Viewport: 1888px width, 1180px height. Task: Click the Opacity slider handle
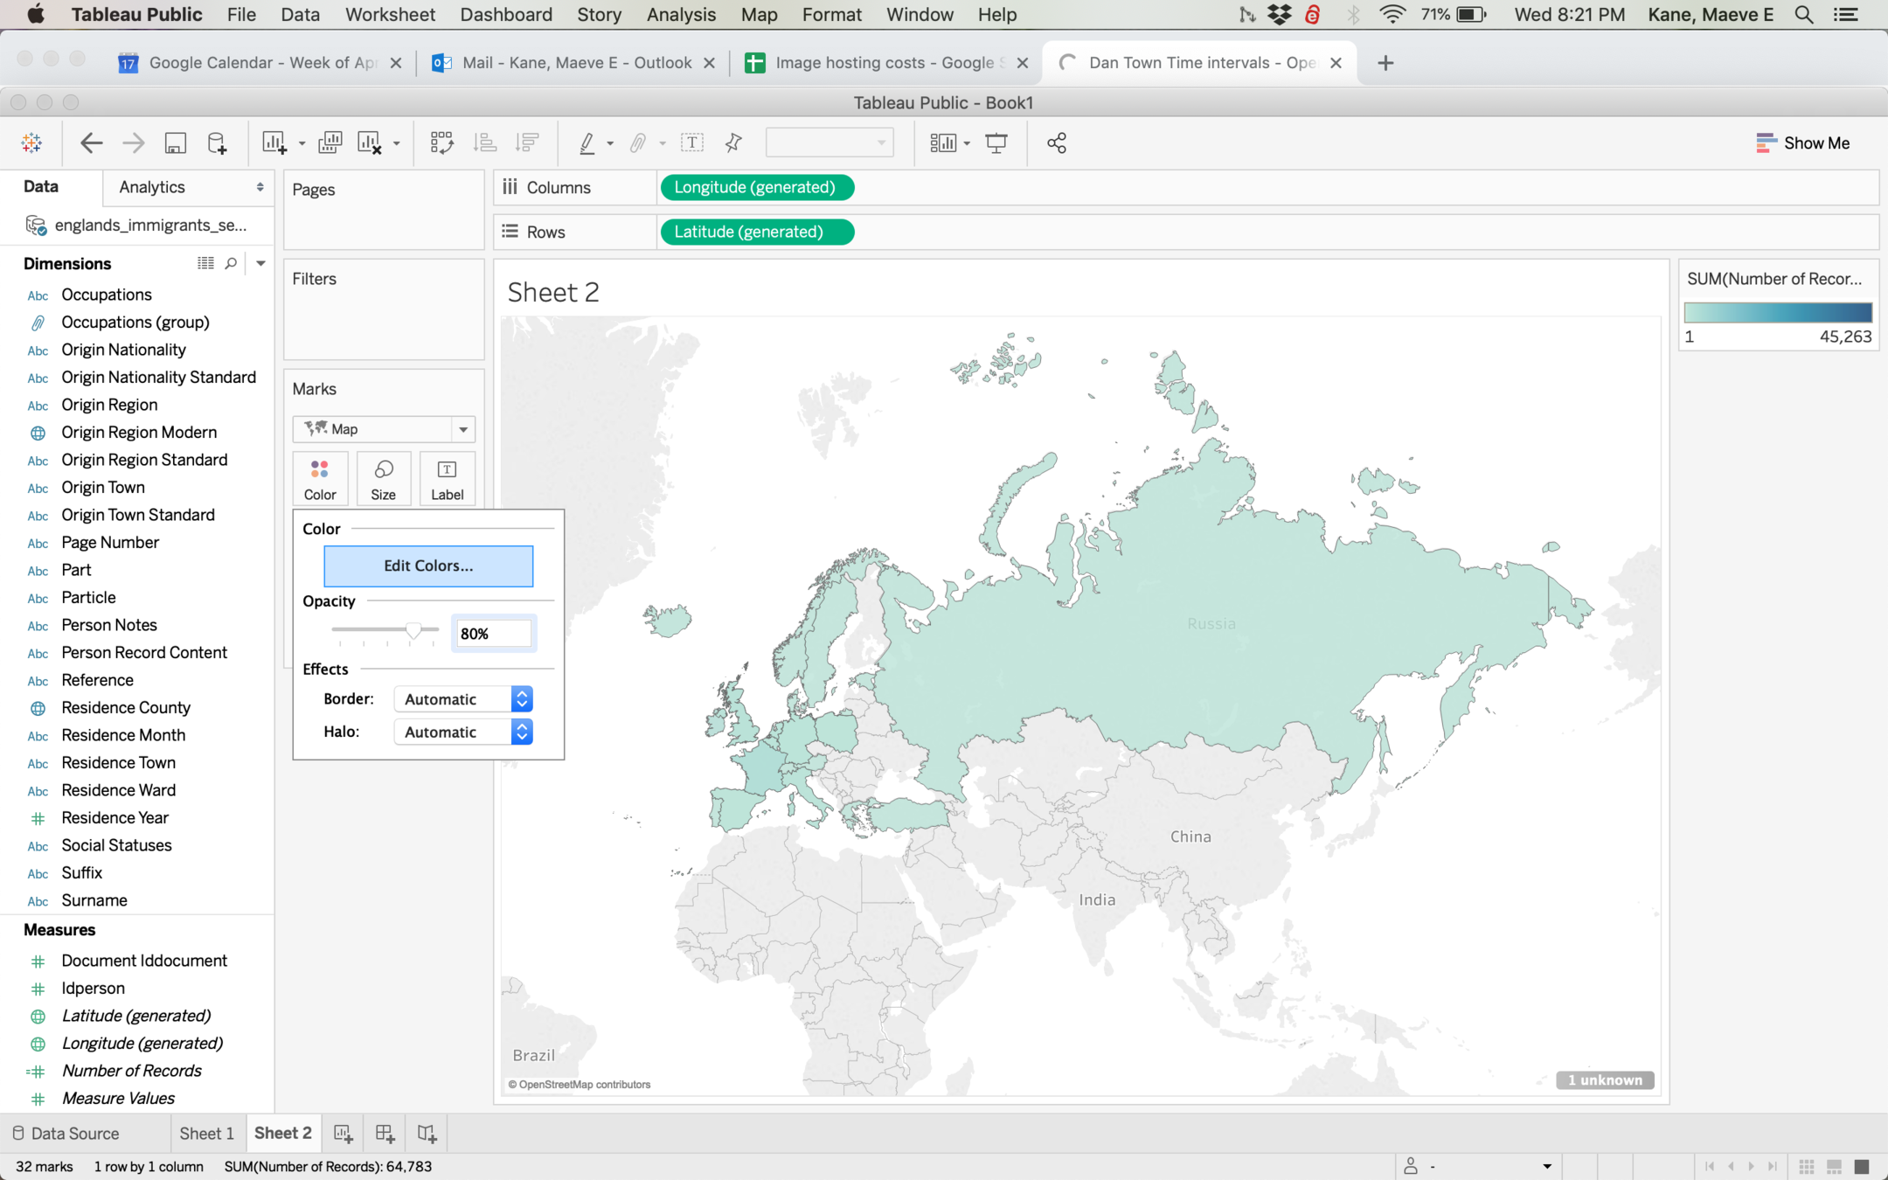click(413, 630)
